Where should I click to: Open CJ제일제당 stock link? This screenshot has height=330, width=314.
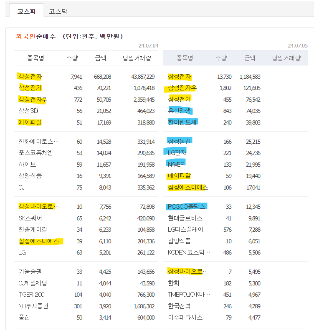pos(33,283)
